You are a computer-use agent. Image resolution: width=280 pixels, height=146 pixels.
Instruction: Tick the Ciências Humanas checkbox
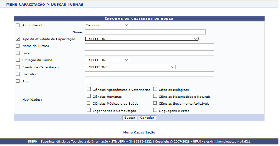coord(89,96)
